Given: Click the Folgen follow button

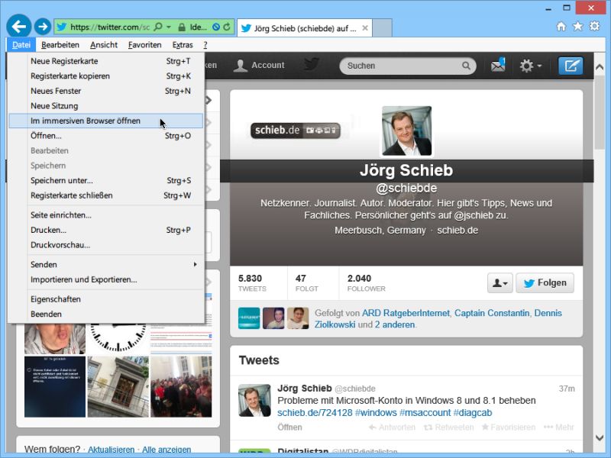Looking at the screenshot, I should (x=545, y=282).
